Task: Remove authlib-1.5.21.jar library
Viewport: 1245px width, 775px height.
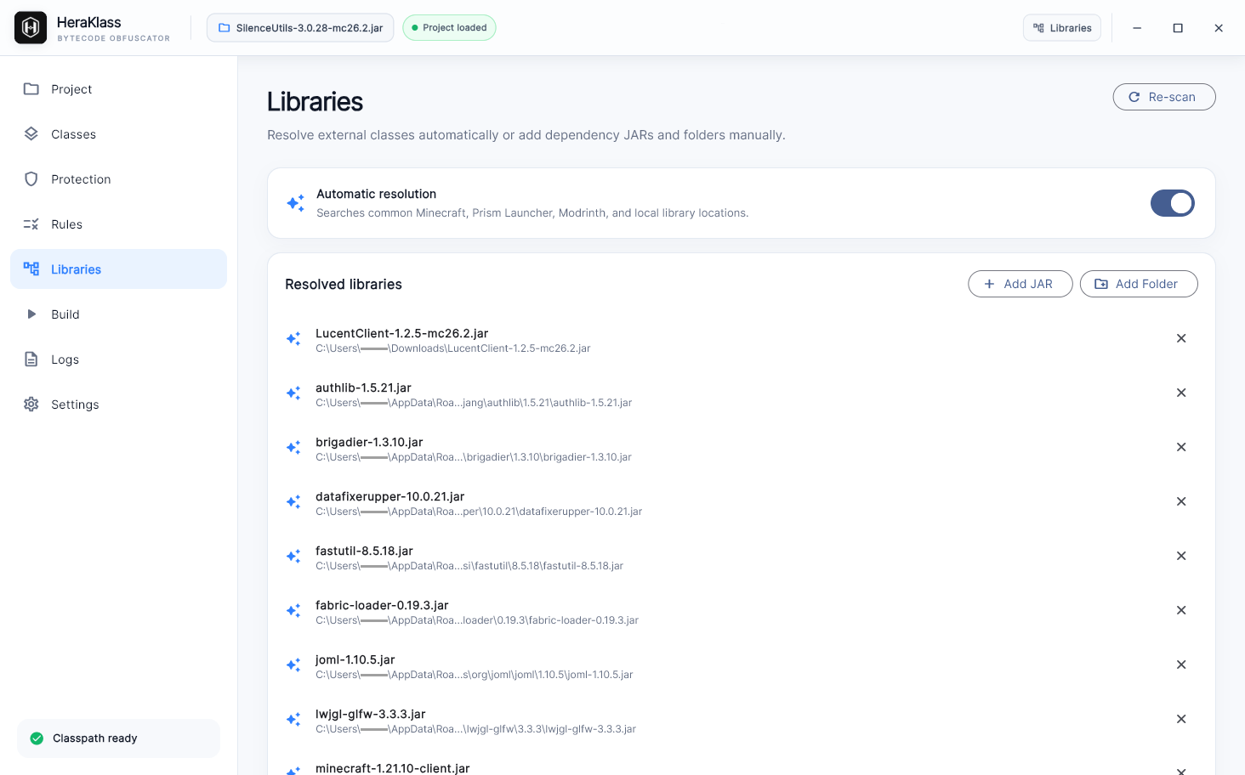Action: (1180, 393)
